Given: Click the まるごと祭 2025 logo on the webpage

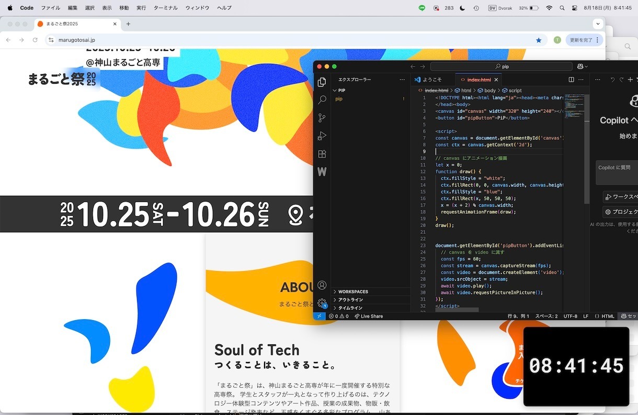Looking at the screenshot, I should click(x=63, y=79).
